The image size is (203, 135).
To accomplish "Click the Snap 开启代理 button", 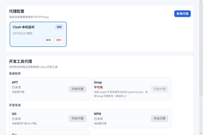I will point(160,89).
